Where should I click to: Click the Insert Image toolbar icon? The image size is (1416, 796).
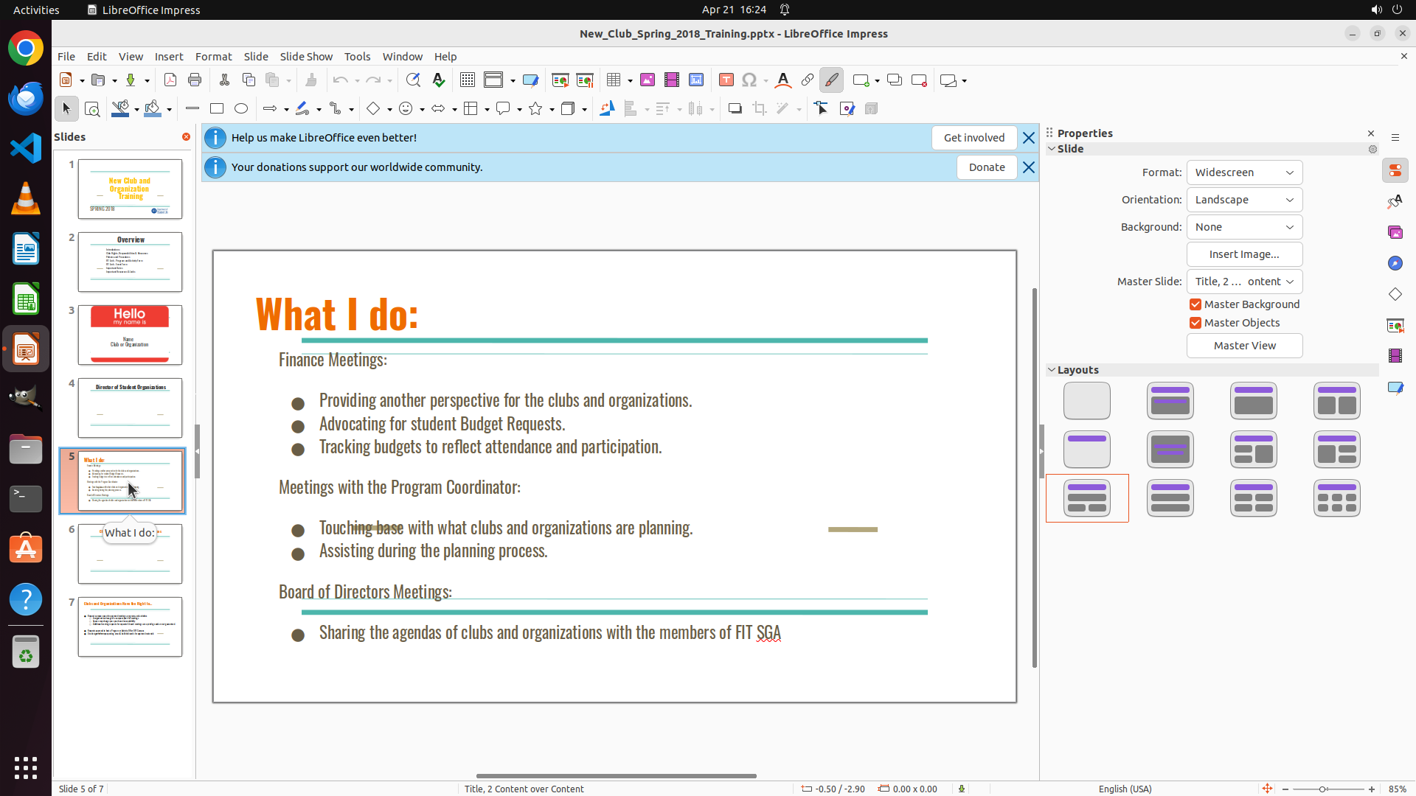(x=648, y=80)
